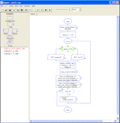This screenshot has height=123, width=120.
Task: Select the PUT "less" output box
Action: click(x=78, y=57)
